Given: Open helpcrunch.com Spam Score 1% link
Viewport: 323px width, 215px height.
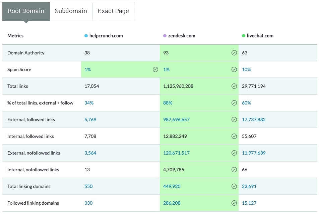Looking at the screenshot, I should [87, 69].
